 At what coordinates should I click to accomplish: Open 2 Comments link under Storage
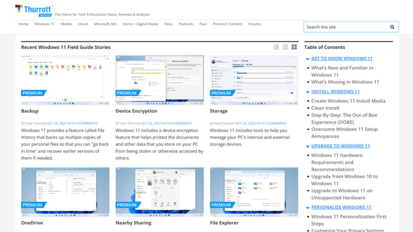point(276,123)
